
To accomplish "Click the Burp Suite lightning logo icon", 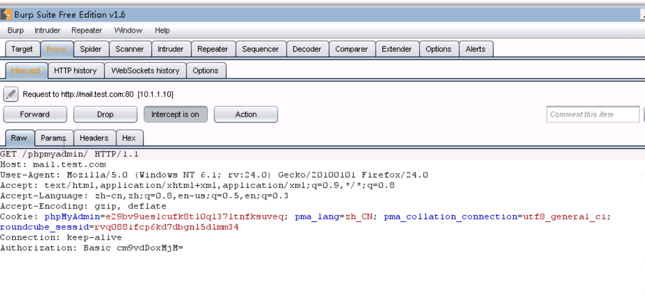I will 6,15.
